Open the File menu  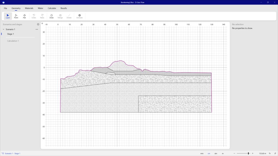tap(5, 8)
